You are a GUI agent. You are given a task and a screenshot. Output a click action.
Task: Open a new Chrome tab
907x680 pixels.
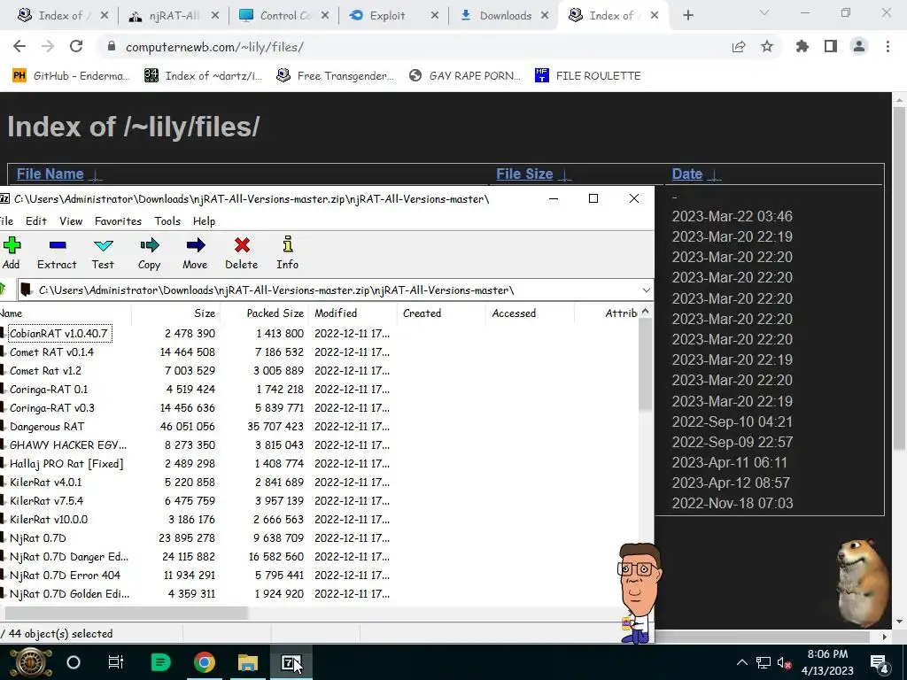687,16
